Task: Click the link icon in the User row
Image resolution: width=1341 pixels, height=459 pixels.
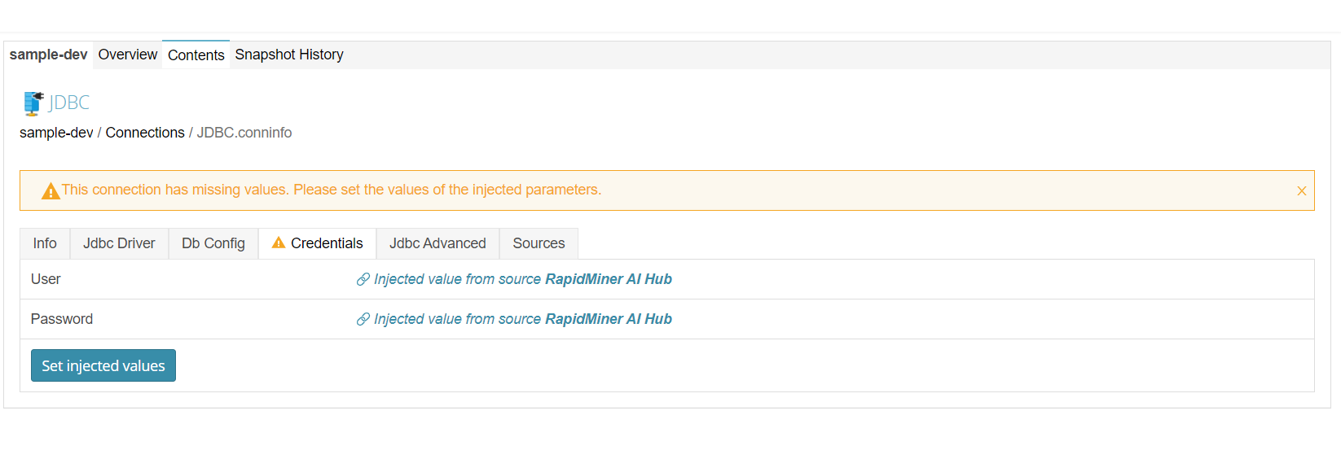Action: pyautogui.click(x=363, y=280)
